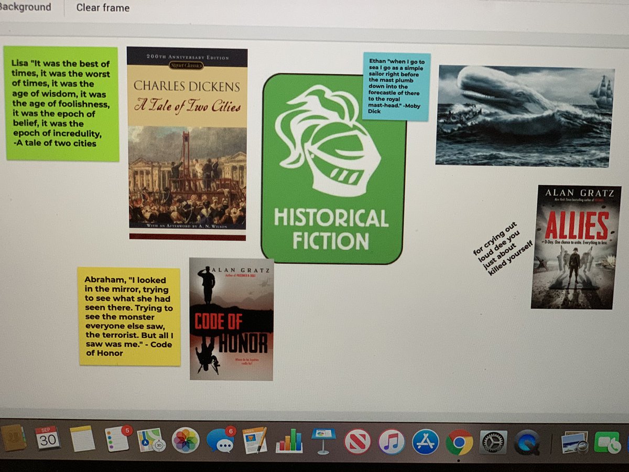The height and width of the screenshot is (472, 629).
Task: Select the Code of Honor book cover
Action: 231,319
